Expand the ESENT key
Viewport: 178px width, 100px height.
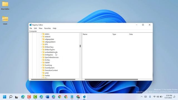(41, 62)
